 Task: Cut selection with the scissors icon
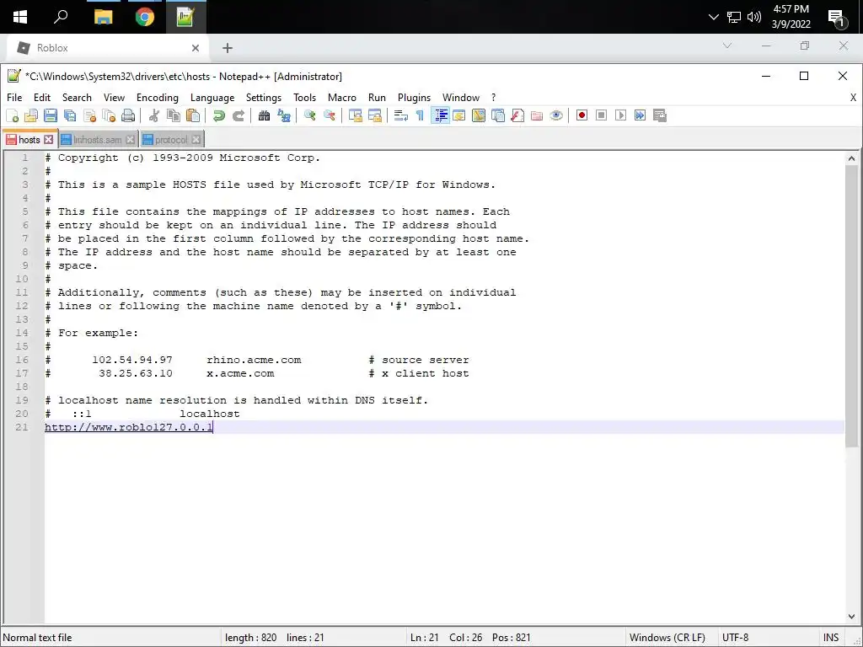(x=154, y=115)
